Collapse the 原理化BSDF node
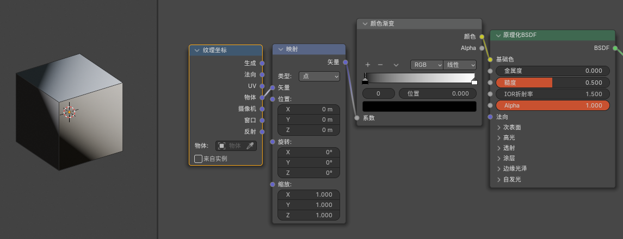 click(x=497, y=35)
